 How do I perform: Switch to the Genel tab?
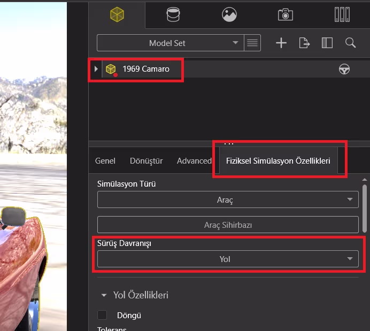coord(105,161)
